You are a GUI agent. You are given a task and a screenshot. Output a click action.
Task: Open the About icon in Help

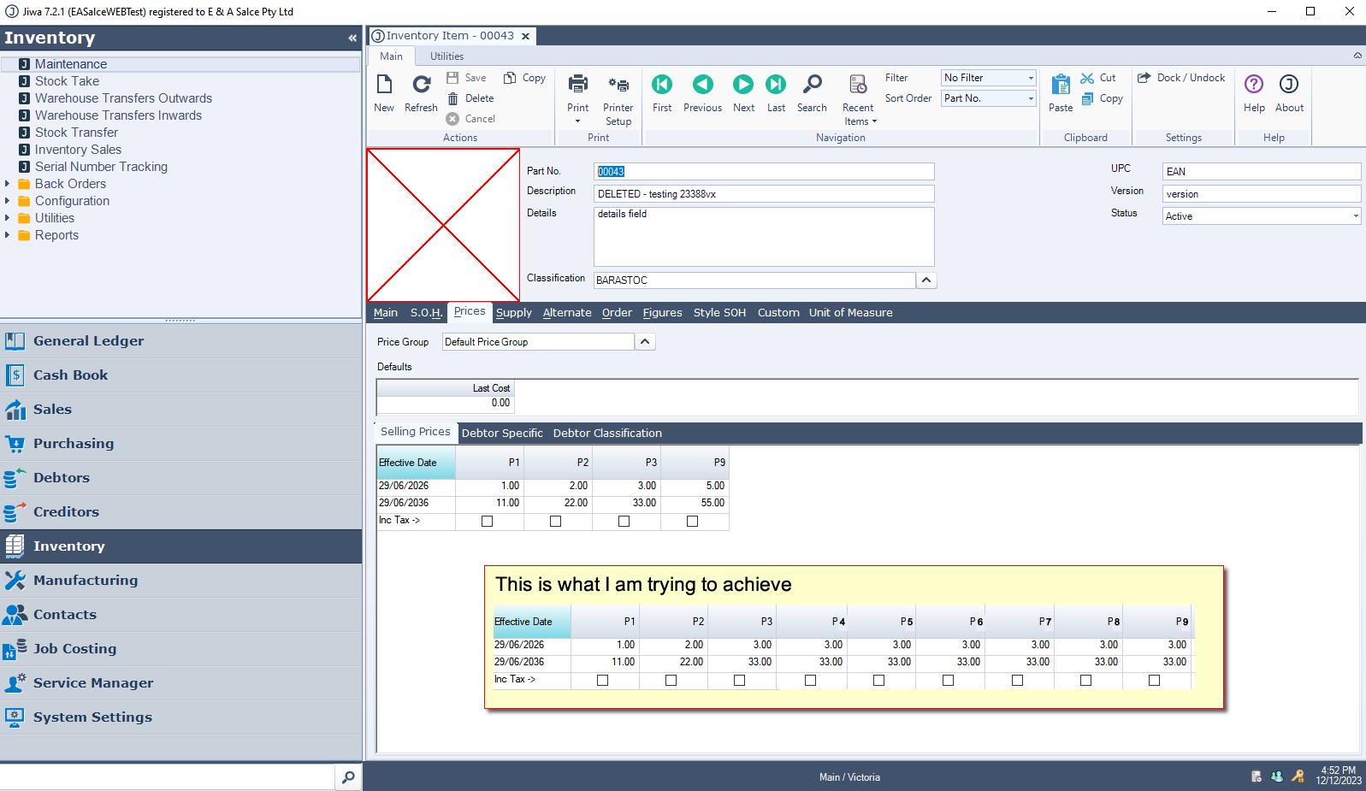coord(1289,85)
